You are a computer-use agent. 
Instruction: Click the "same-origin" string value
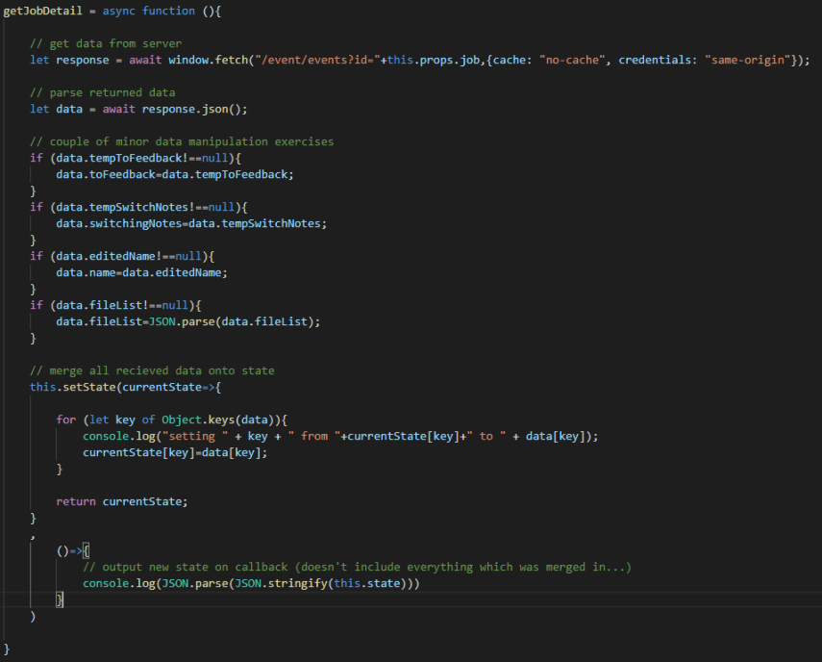(x=748, y=60)
